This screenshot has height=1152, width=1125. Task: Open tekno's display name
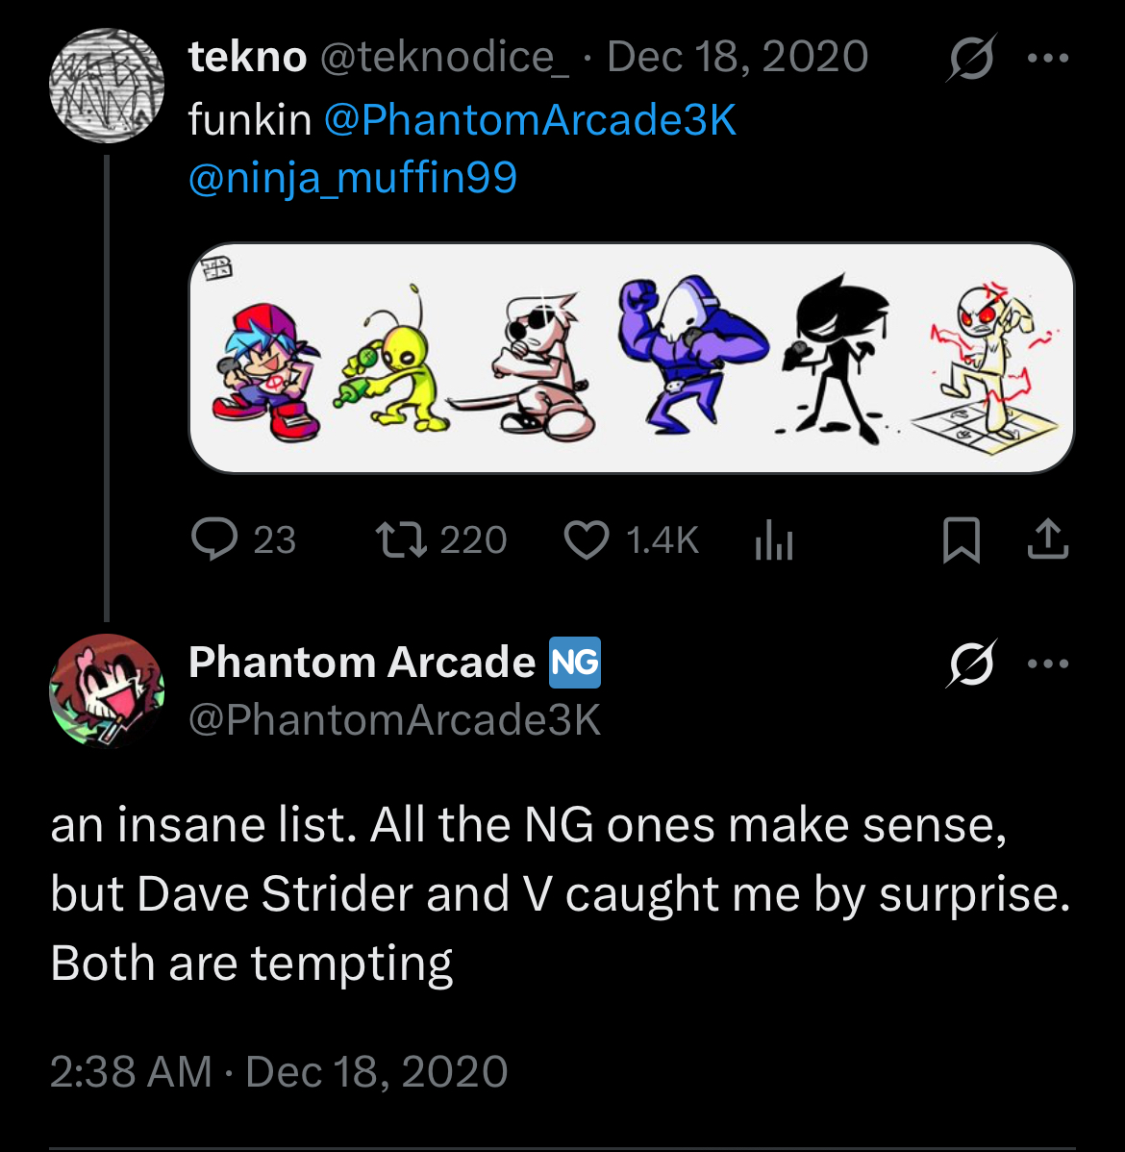(247, 58)
